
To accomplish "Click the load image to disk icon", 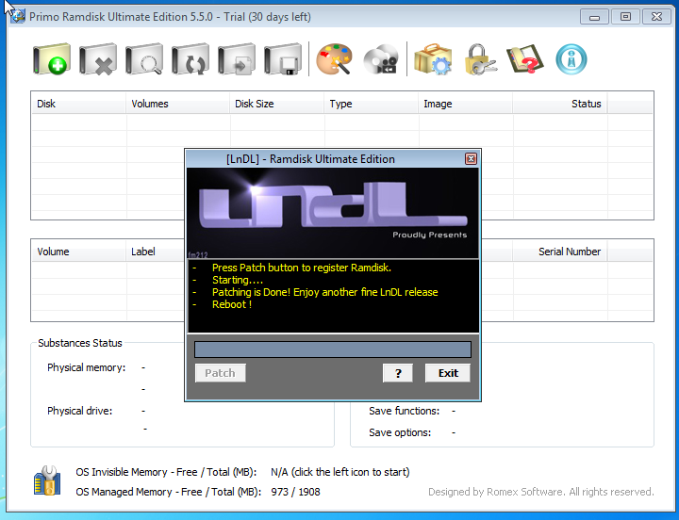I will click(237, 59).
